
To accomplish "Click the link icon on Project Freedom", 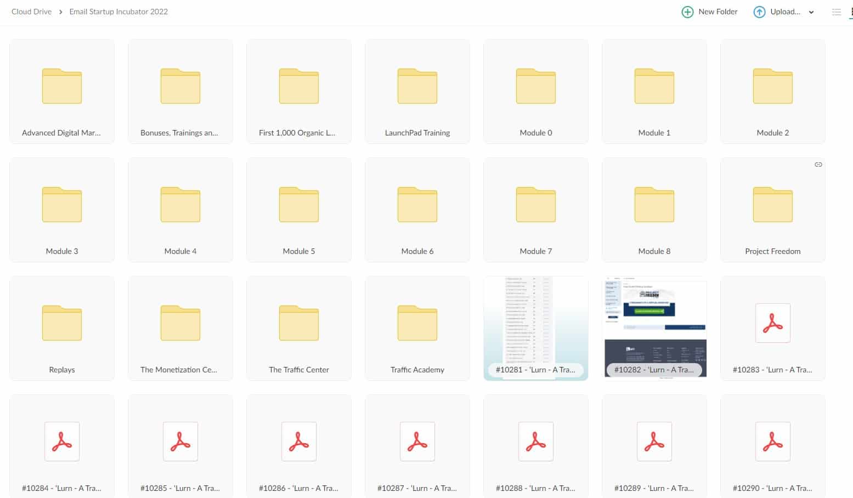I will pos(818,165).
